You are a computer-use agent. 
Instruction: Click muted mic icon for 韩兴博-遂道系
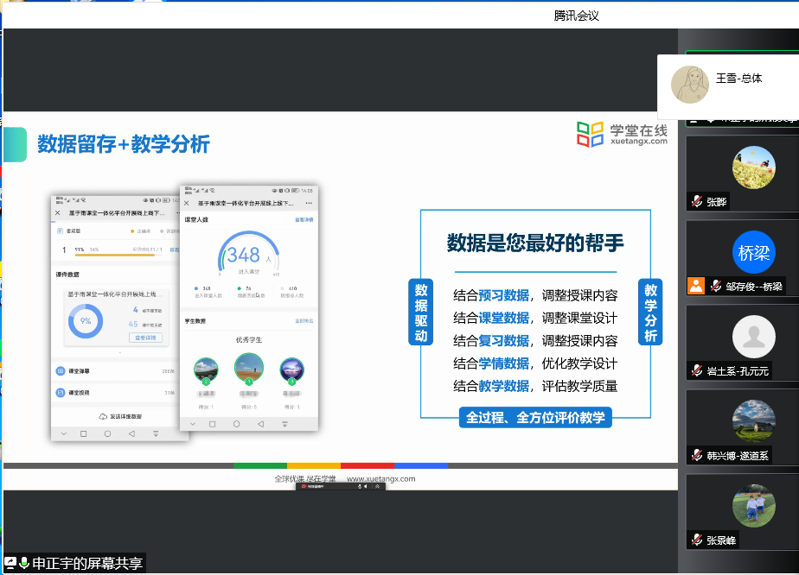point(696,455)
